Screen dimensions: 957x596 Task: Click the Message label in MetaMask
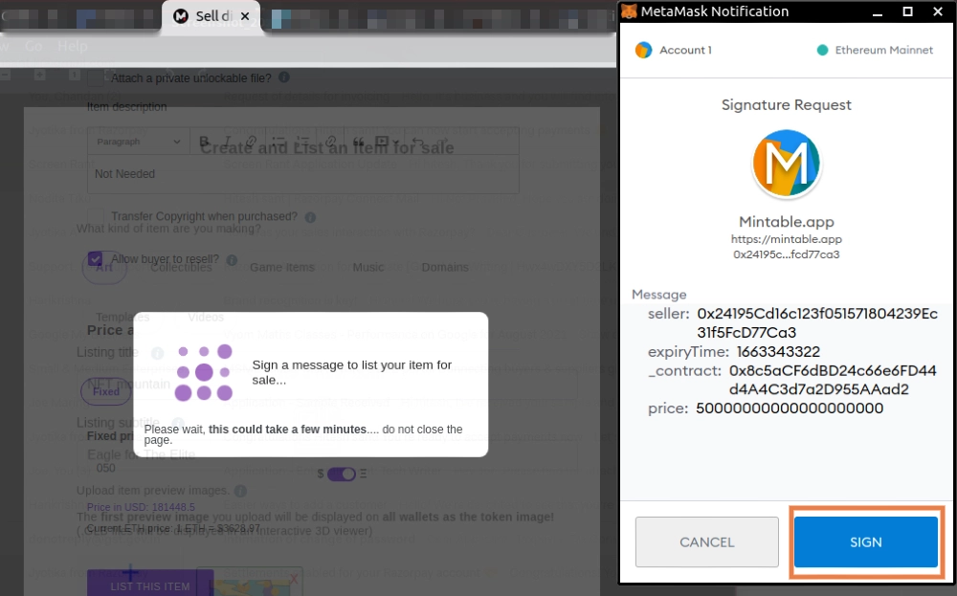coord(659,295)
